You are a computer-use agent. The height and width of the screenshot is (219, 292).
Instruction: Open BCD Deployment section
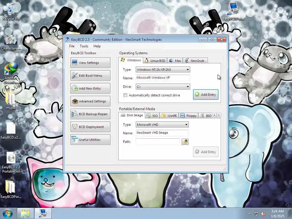pyautogui.click(x=90, y=127)
